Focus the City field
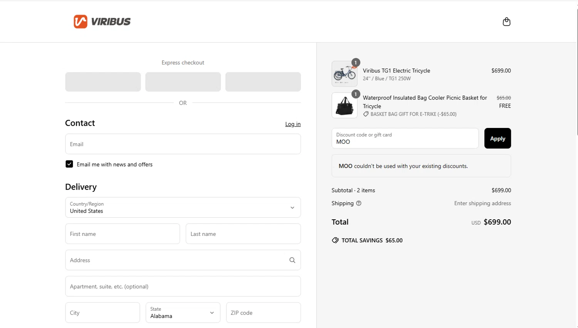This screenshot has width=578, height=328. pyautogui.click(x=102, y=313)
